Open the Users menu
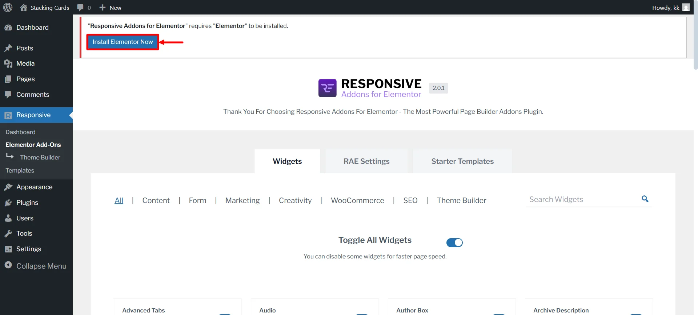This screenshot has width=698, height=315. (36, 218)
